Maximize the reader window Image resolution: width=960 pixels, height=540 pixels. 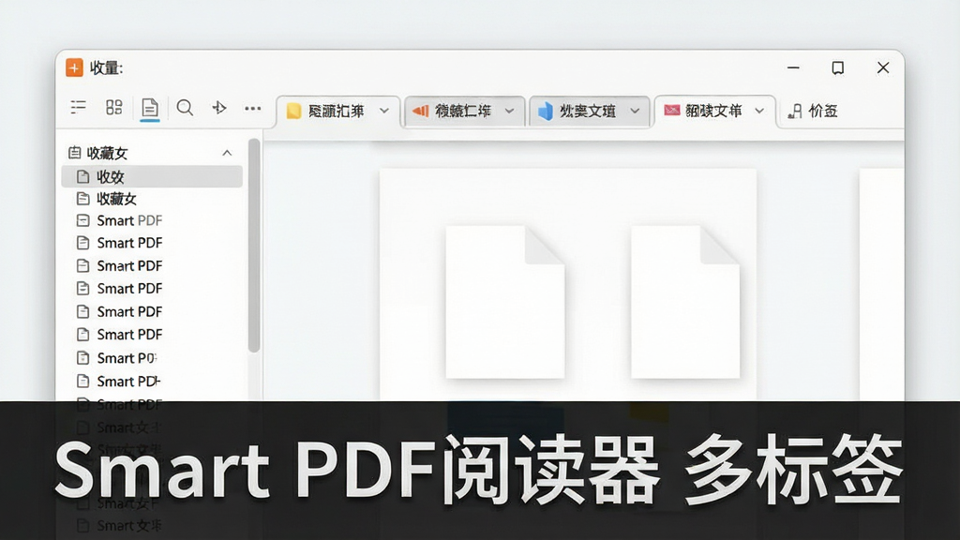click(x=838, y=67)
